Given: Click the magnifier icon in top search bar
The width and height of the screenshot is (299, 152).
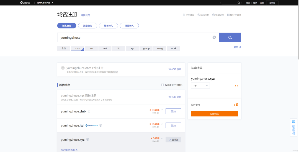Looking at the screenshot, I should tap(239, 3).
